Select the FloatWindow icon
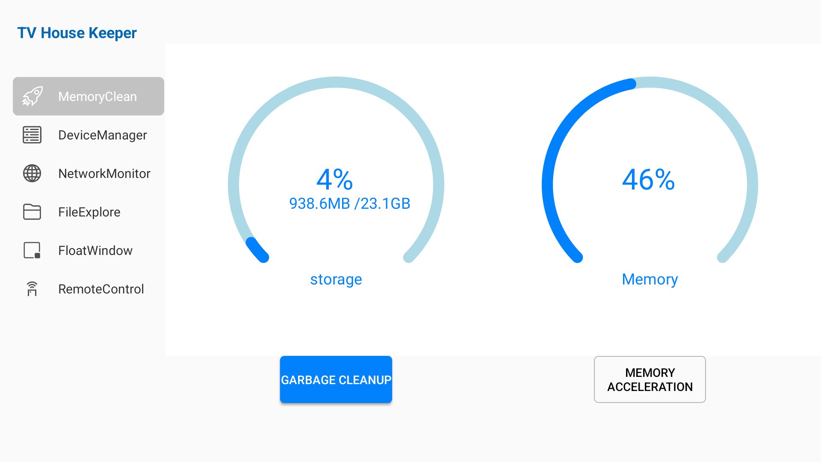The image size is (821, 462). pos(31,250)
